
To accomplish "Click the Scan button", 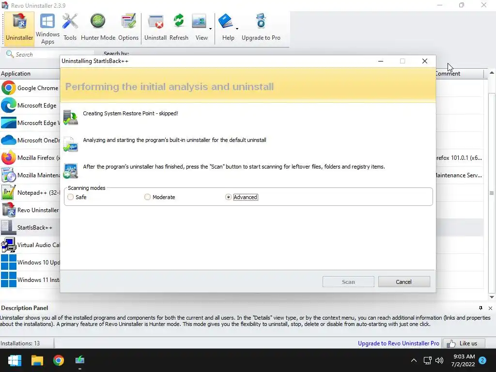I will click(348, 282).
